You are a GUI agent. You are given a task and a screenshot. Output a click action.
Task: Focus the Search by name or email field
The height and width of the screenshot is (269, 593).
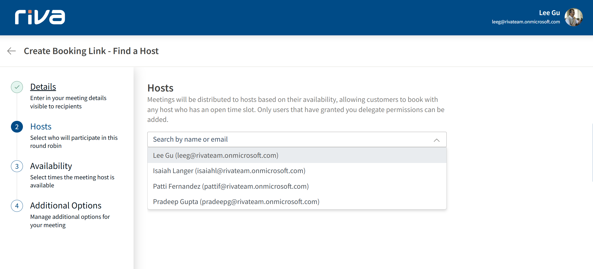click(286, 140)
